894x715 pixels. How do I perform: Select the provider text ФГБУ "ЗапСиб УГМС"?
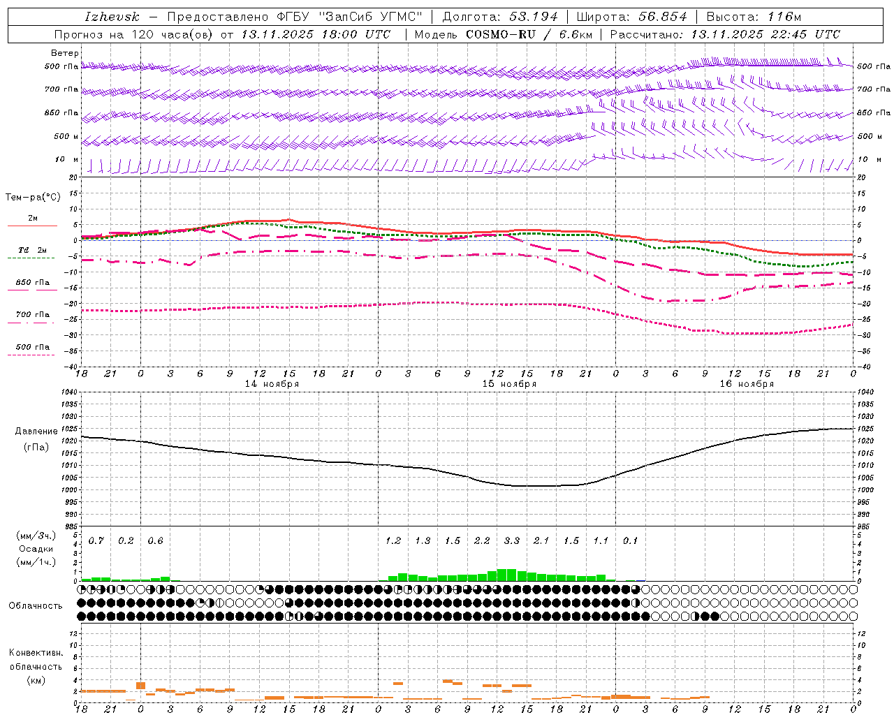tap(351, 17)
